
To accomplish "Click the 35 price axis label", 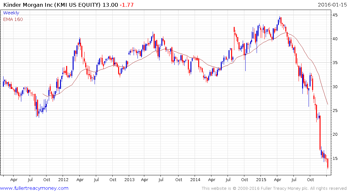I will point(335,63).
